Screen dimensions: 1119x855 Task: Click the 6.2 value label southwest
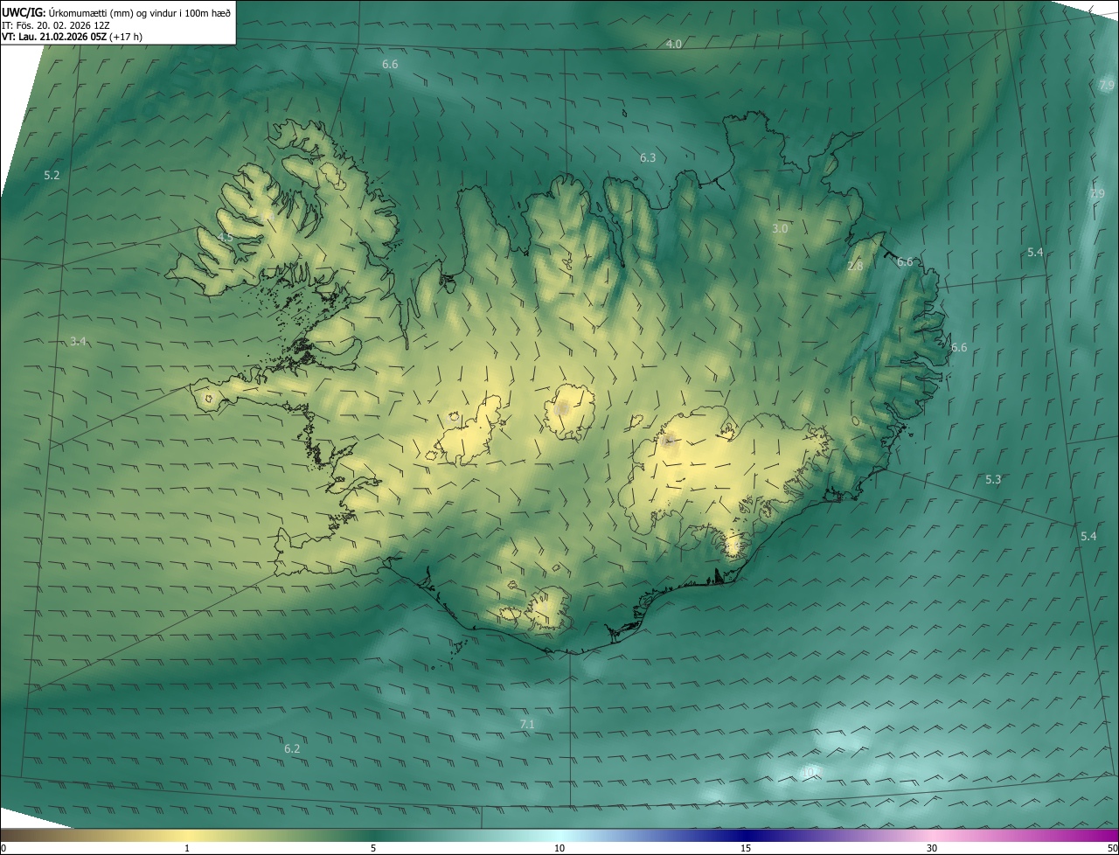[292, 749]
